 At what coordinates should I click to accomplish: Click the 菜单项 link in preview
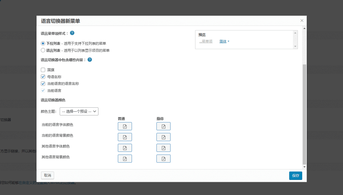206,41
